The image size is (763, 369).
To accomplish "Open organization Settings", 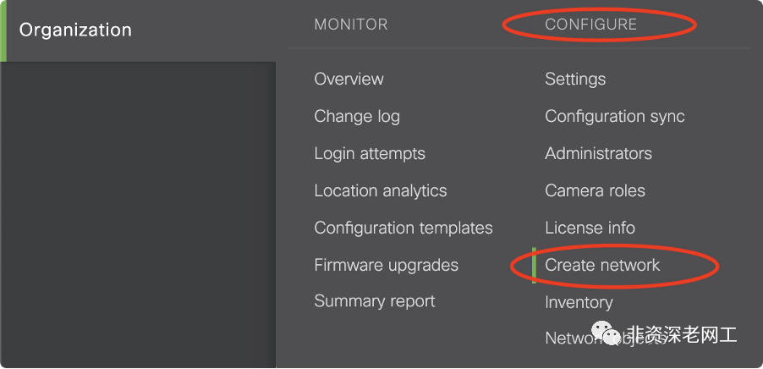I will point(575,79).
